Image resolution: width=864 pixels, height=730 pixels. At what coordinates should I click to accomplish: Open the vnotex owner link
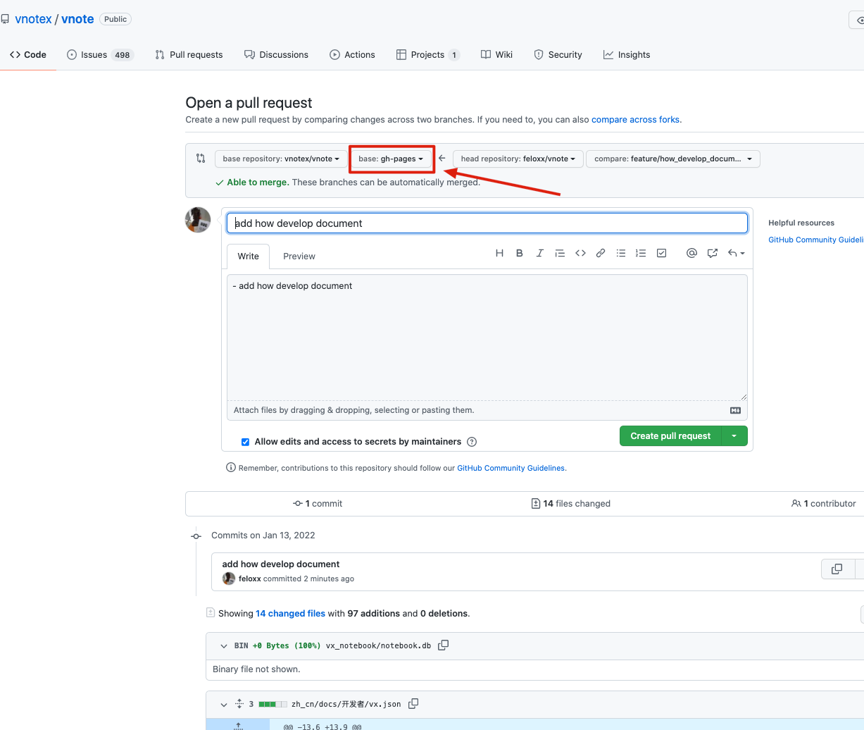click(x=34, y=19)
